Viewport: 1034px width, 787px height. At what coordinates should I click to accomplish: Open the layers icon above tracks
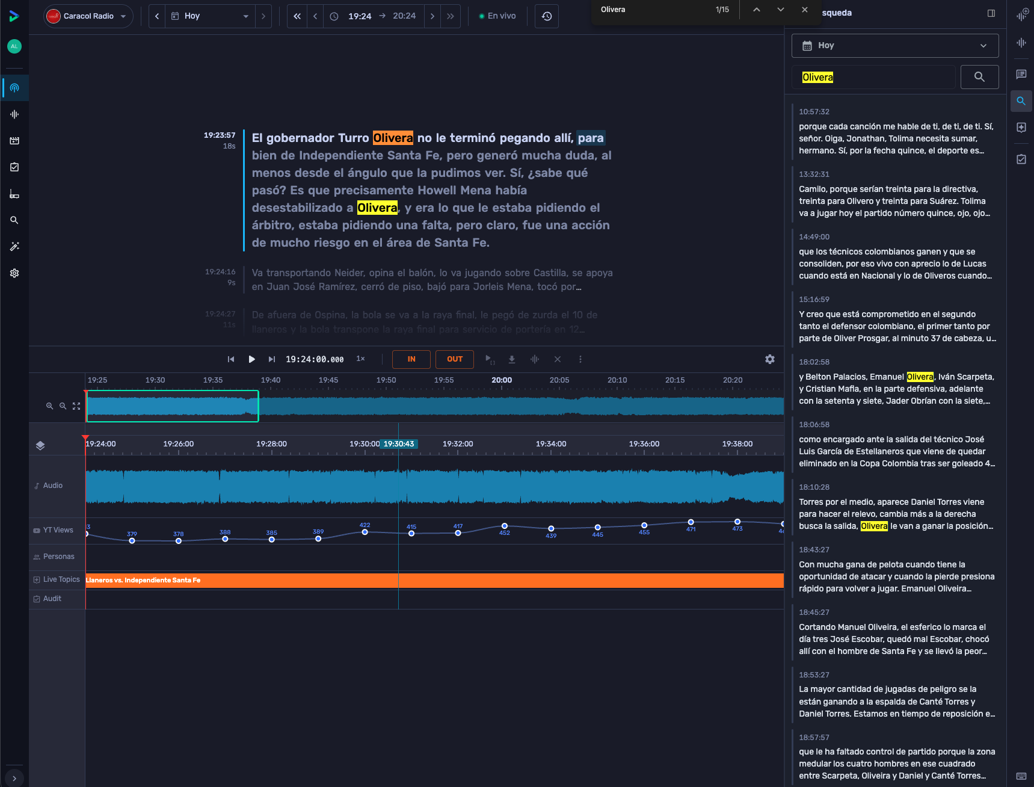pyautogui.click(x=40, y=445)
